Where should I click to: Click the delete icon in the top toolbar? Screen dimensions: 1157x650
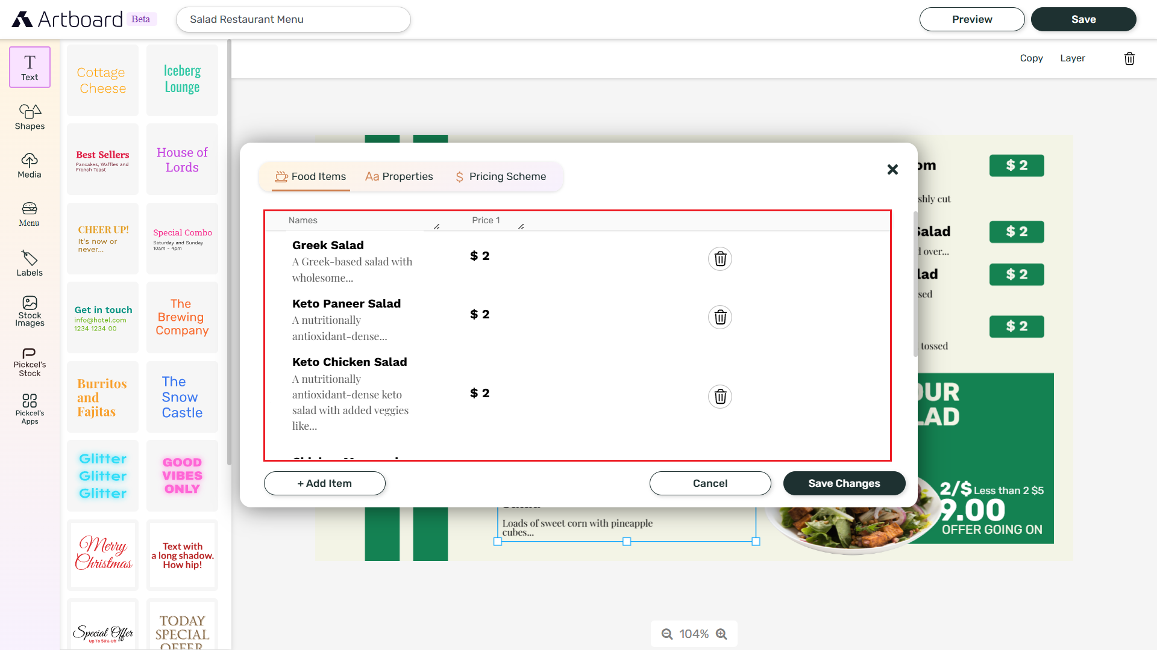click(1129, 58)
